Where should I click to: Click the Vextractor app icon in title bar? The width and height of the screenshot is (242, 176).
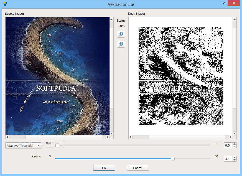click(x=5, y=4)
